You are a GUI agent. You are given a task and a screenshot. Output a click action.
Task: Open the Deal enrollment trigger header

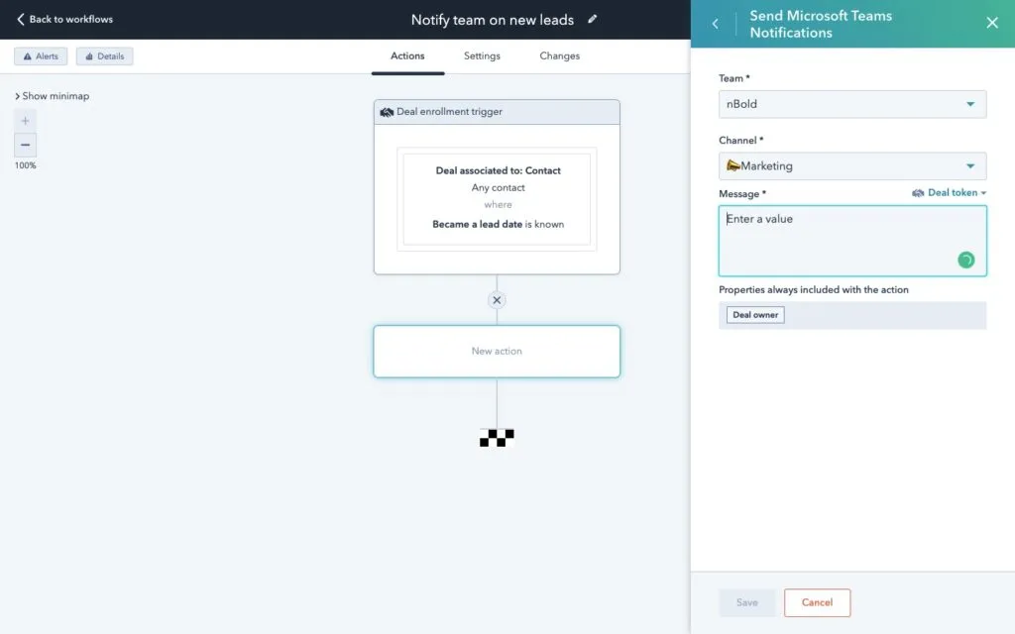497,112
